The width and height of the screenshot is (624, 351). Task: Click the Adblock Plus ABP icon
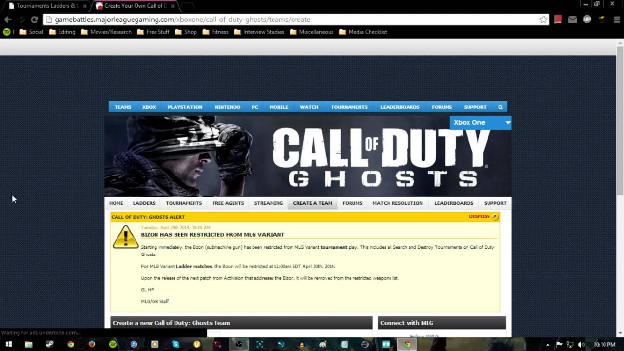point(587,19)
